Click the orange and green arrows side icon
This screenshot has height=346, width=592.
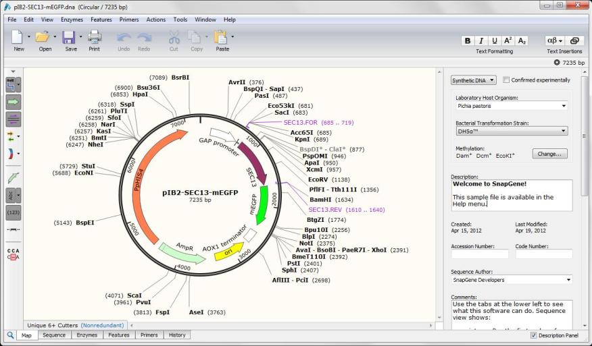click(11, 136)
